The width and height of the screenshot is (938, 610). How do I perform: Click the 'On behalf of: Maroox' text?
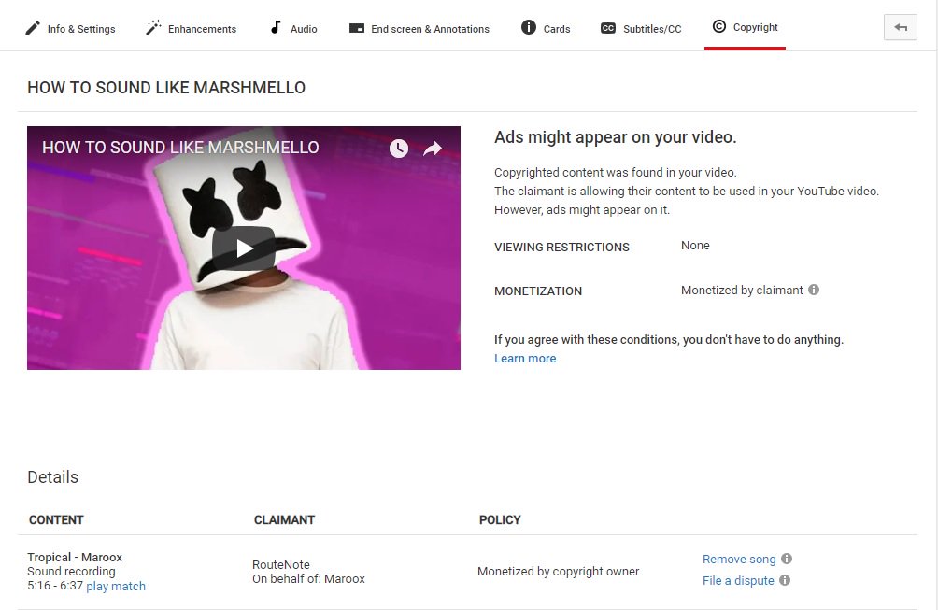click(x=308, y=579)
